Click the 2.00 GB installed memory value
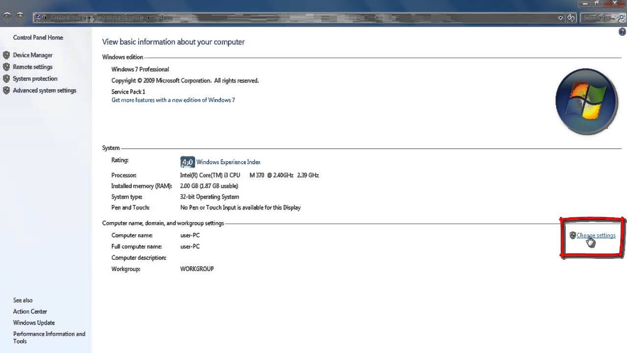The image size is (627, 353). [209, 186]
